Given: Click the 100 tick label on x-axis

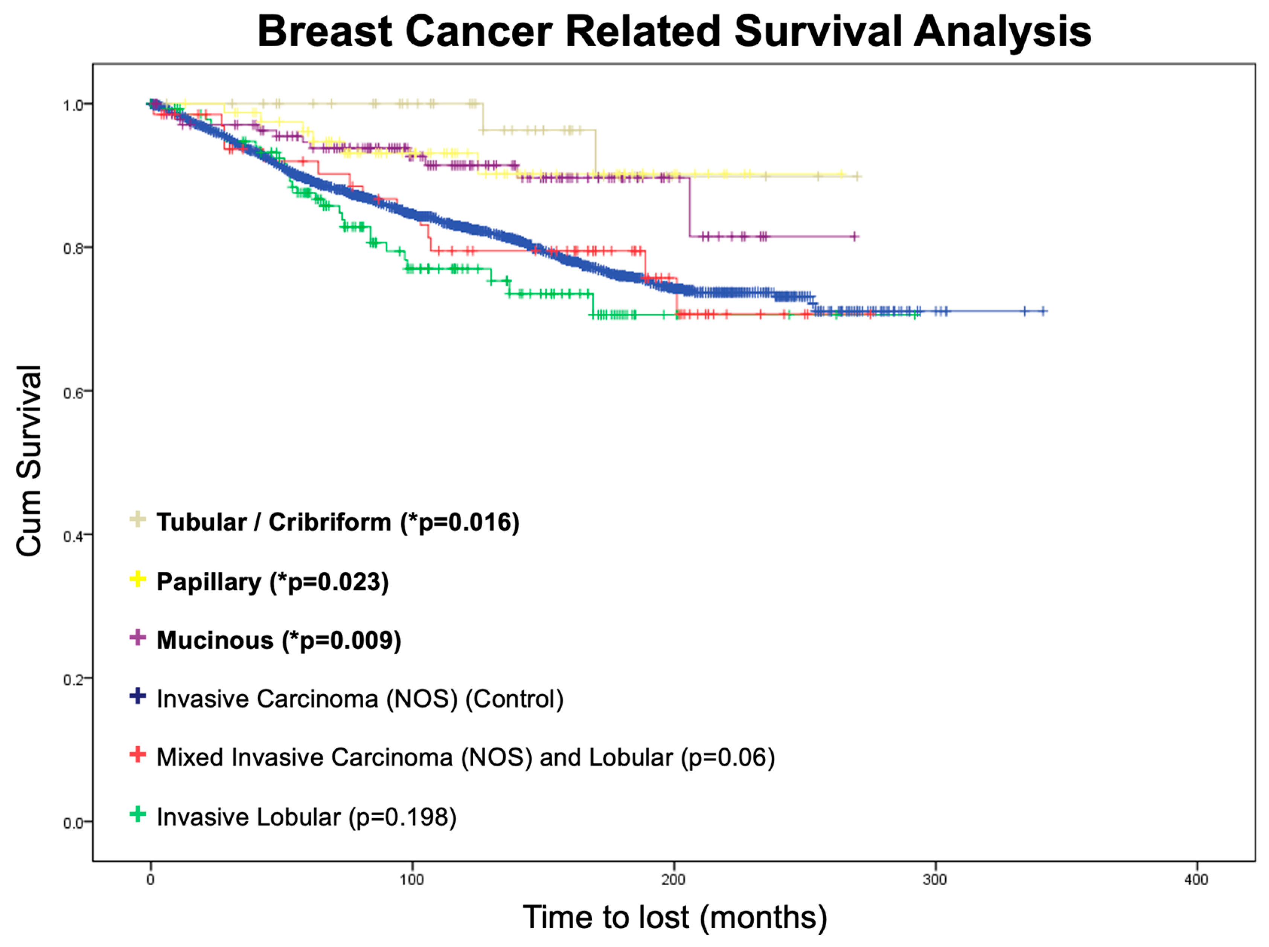Looking at the screenshot, I should click(x=412, y=880).
